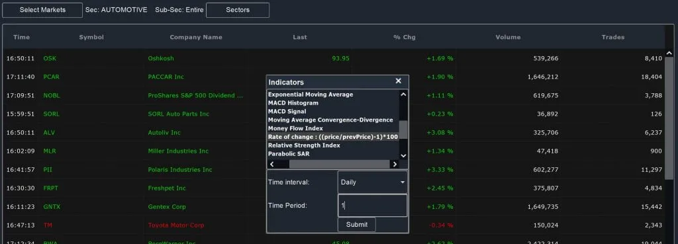Viewport: 678px width, 244px height.
Task: Sort by Trades column header
Action: [x=612, y=37]
